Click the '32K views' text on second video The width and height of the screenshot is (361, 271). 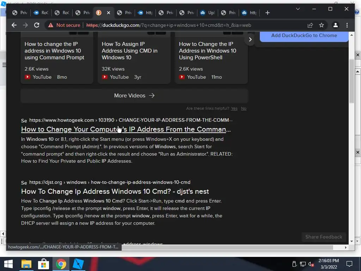(113, 69)
